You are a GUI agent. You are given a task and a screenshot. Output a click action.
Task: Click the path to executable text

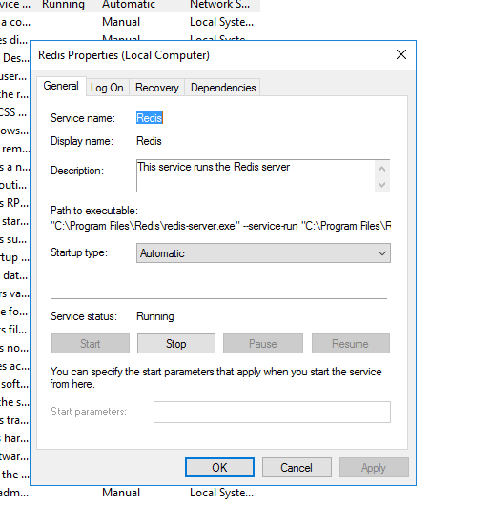point(220,226)
